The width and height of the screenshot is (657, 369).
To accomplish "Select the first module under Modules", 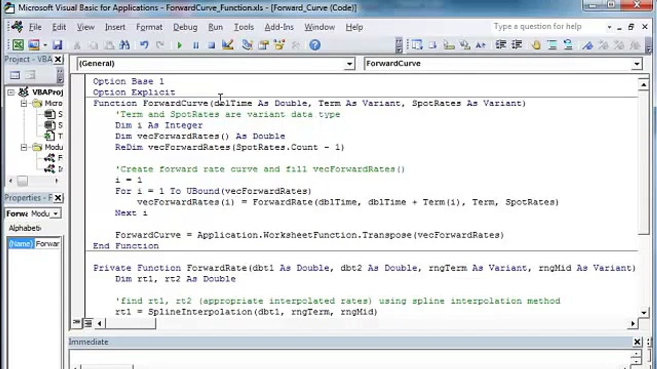I will pos(53,158).
